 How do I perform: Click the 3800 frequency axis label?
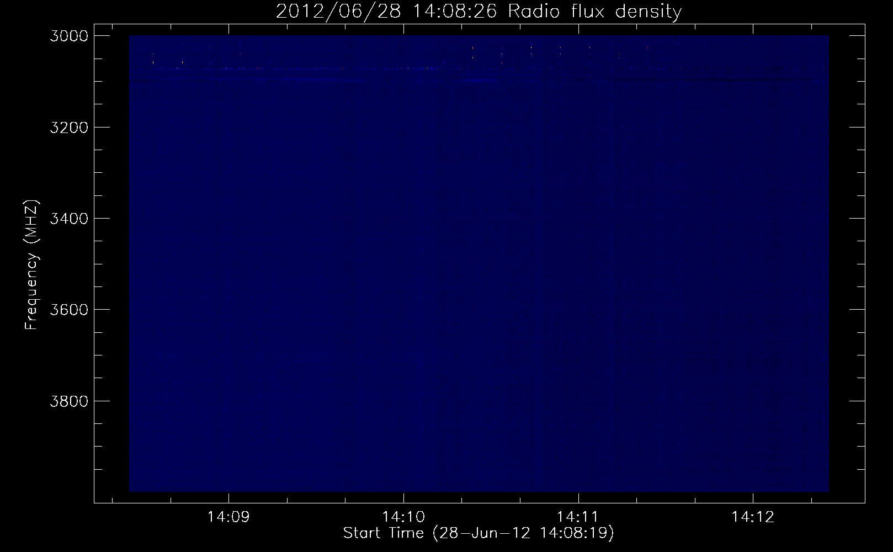pos(69,401)
